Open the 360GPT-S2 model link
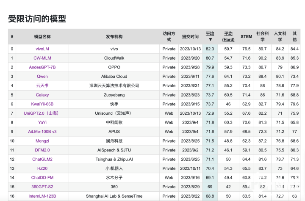The image size is (305, 201). coord(42,187)
